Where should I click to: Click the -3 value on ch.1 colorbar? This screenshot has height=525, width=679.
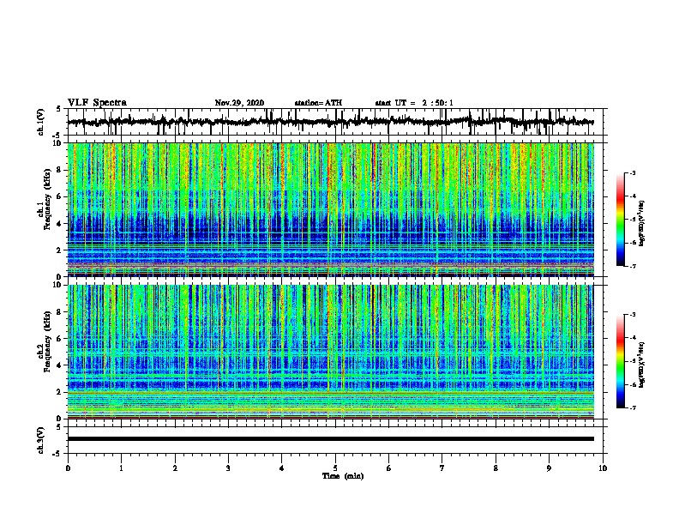633,173
